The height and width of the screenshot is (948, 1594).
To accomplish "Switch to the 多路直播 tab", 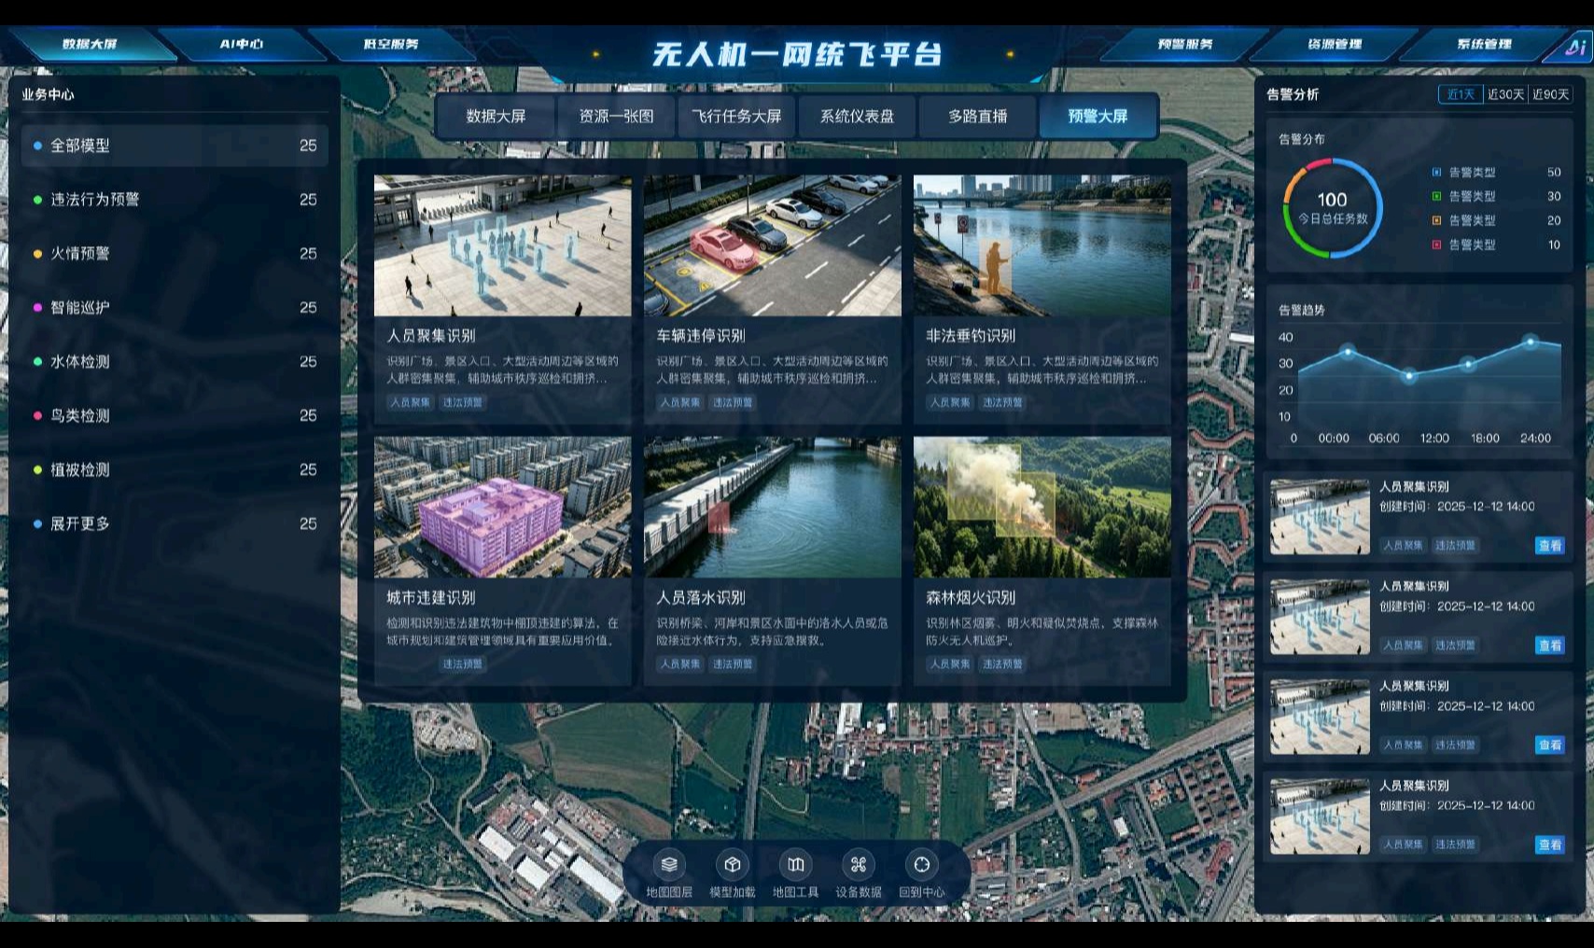I will [x=977, y=117].
